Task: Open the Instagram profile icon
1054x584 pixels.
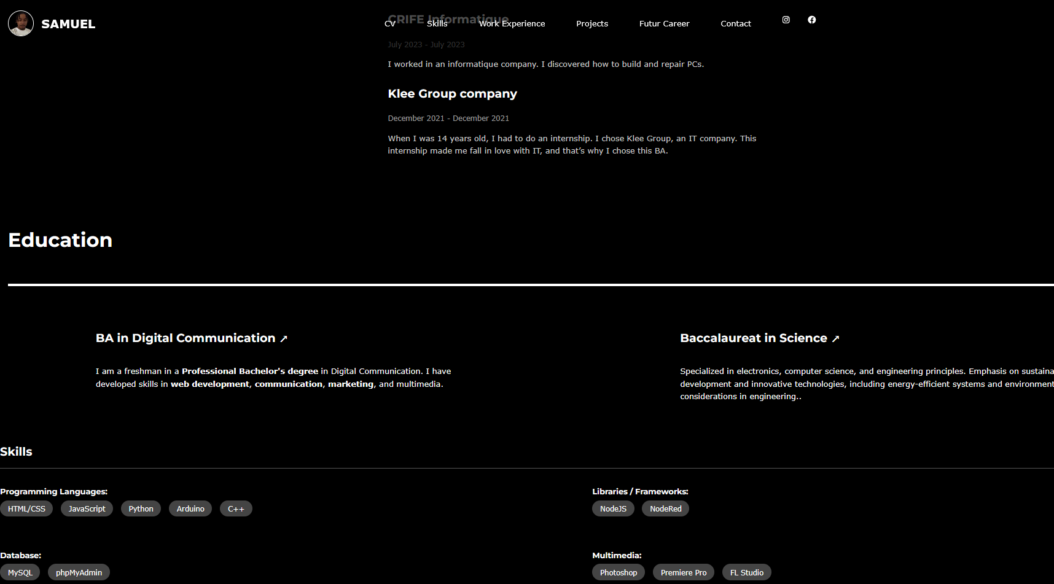Action: (x=786, y=20)
